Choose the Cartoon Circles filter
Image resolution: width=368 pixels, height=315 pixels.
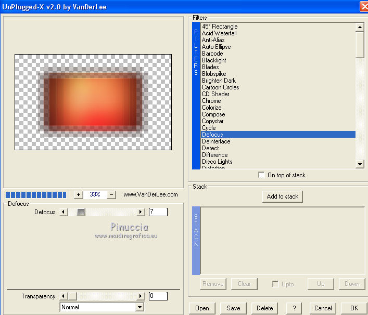[x=278, y=87]
